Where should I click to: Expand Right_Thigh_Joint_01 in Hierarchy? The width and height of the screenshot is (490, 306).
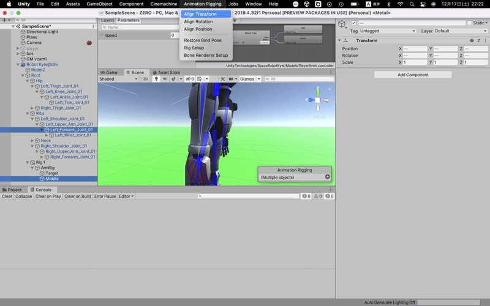(32, 108)
